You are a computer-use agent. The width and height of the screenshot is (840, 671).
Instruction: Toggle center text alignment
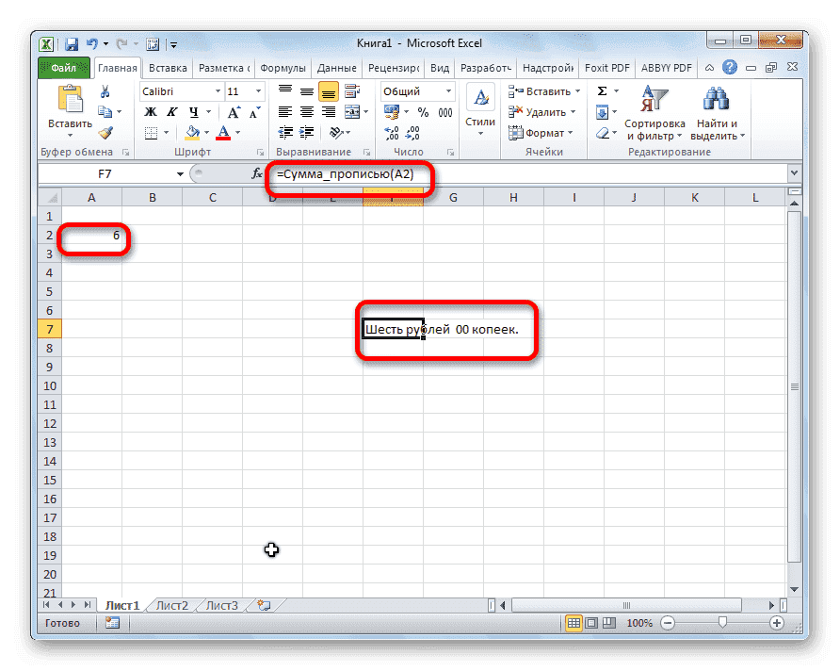click(x=307, y=112)
